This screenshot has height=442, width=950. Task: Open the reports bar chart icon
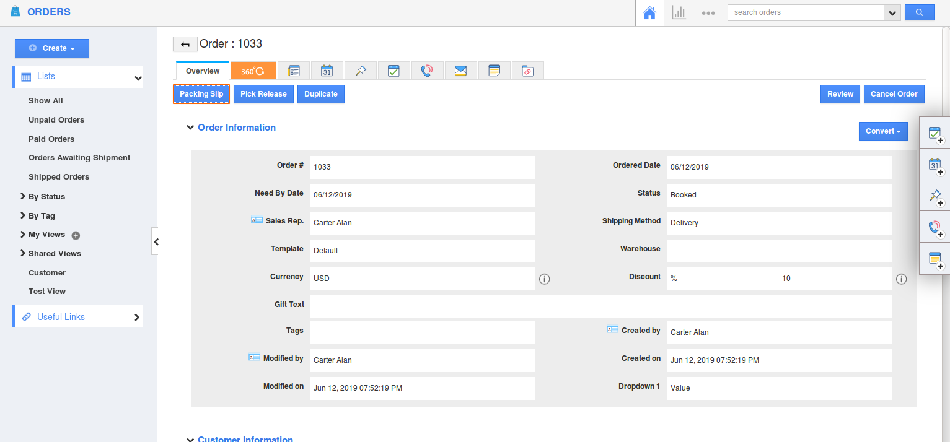pos(679,12)
